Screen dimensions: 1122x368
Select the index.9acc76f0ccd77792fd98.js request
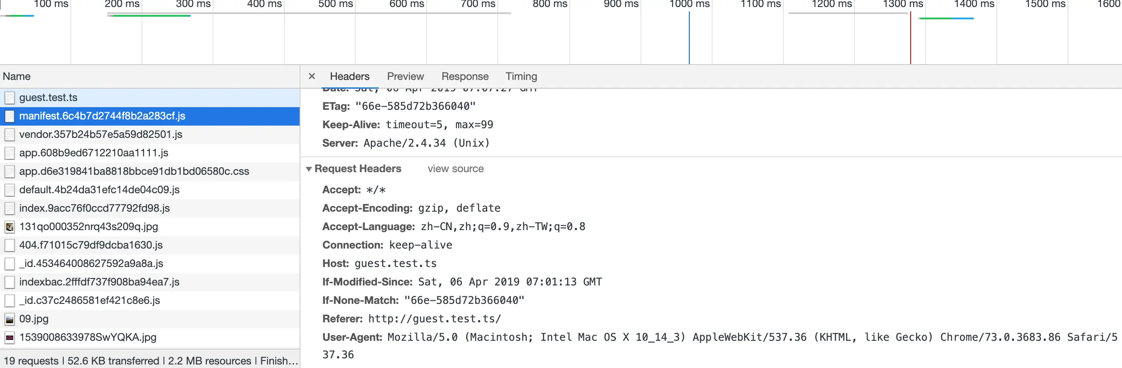pyautogui.click(x=150, y=208)
